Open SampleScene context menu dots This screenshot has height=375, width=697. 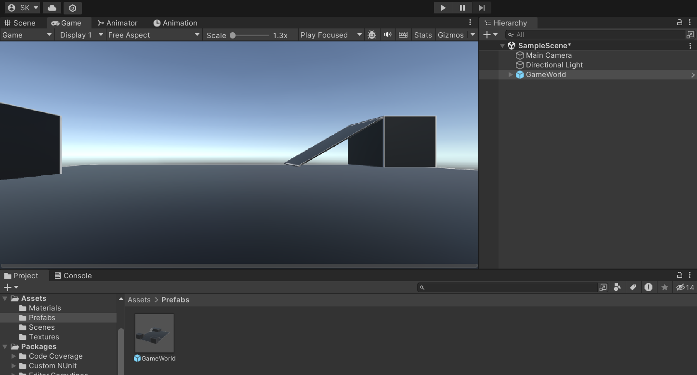tap(690, 46)
